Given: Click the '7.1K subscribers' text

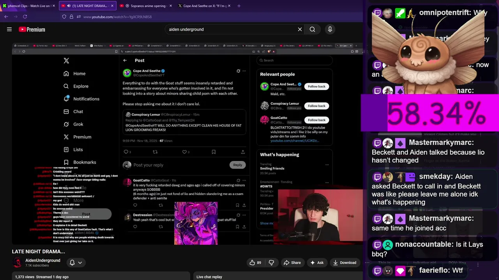Looking at the screenshot, I should click(x=37, y=266).
